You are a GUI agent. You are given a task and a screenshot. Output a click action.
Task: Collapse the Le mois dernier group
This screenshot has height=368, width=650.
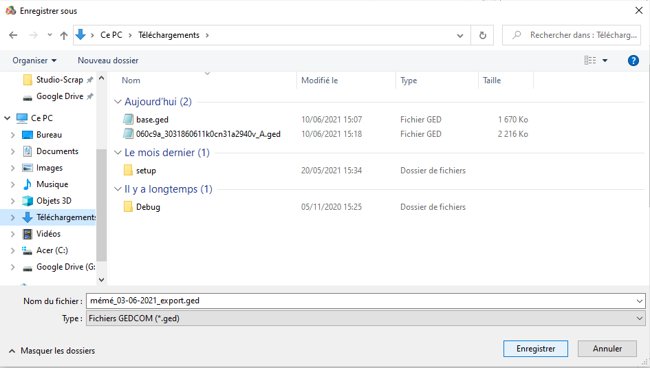point(118,153)
